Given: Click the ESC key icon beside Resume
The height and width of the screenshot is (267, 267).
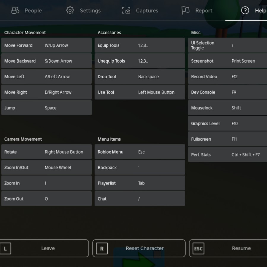Looking at the screenshot, I should [x=198, y=249].
